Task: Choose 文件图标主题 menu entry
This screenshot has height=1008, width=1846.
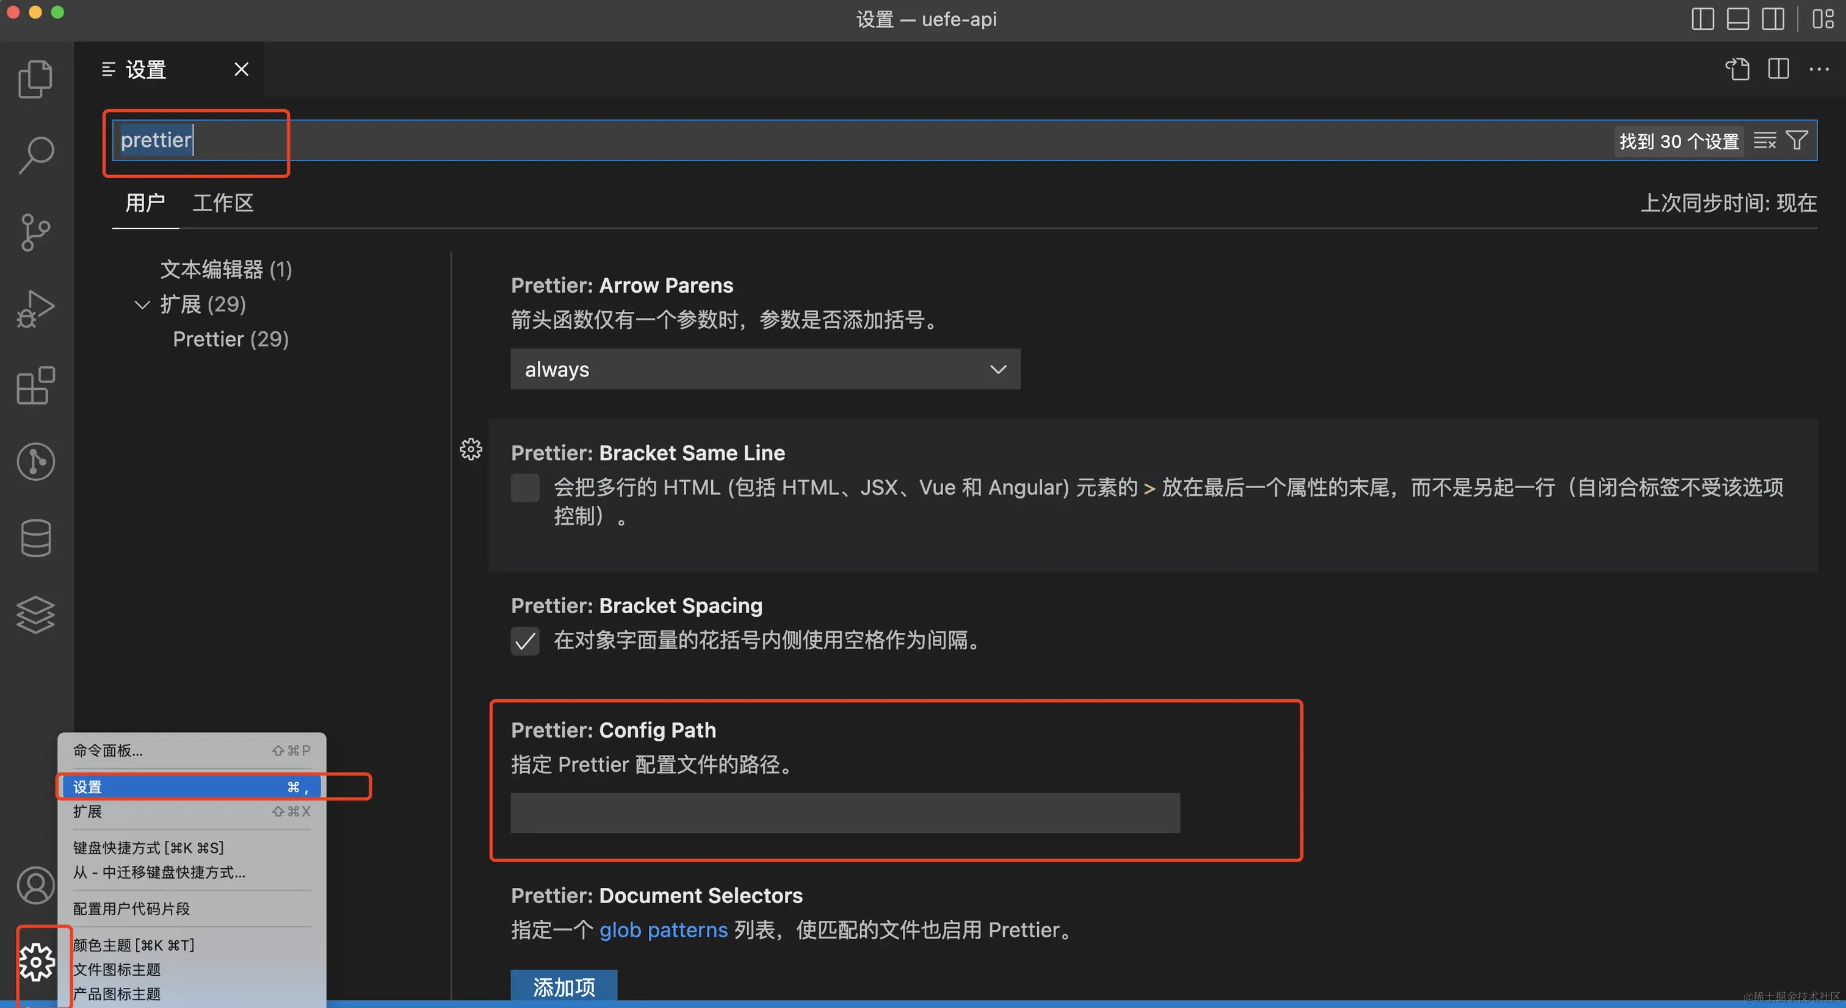Action: [191, 970]
